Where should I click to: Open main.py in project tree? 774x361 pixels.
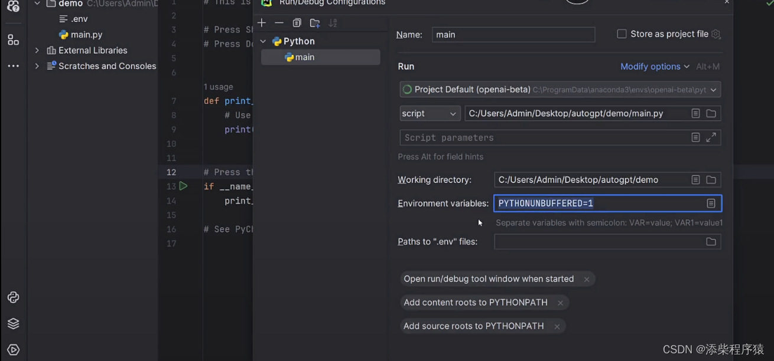tap(80, 35)
